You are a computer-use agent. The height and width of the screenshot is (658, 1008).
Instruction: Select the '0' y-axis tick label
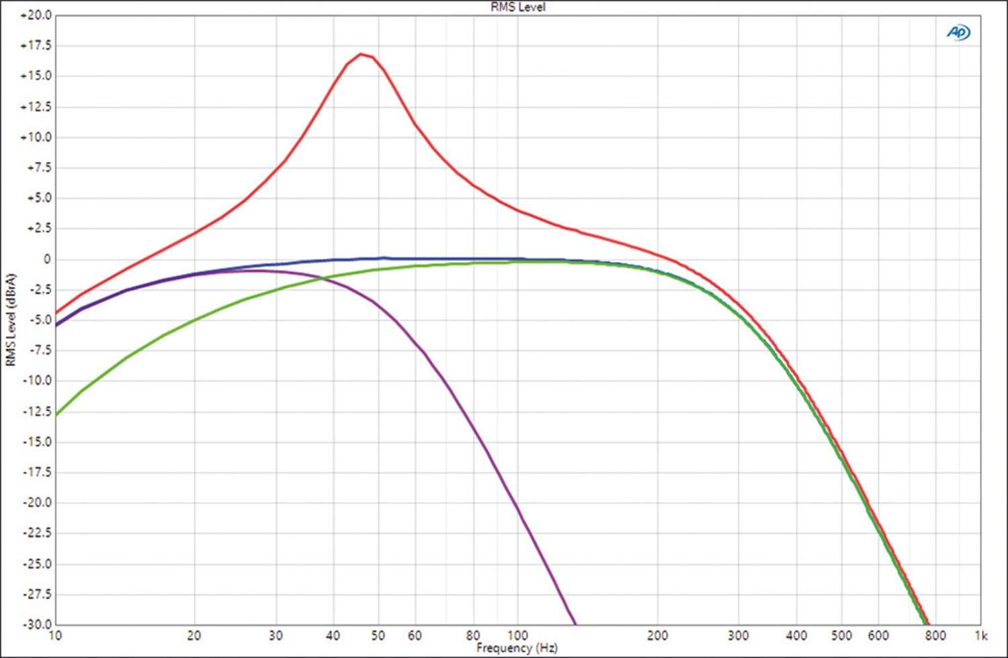pos(48,259)
